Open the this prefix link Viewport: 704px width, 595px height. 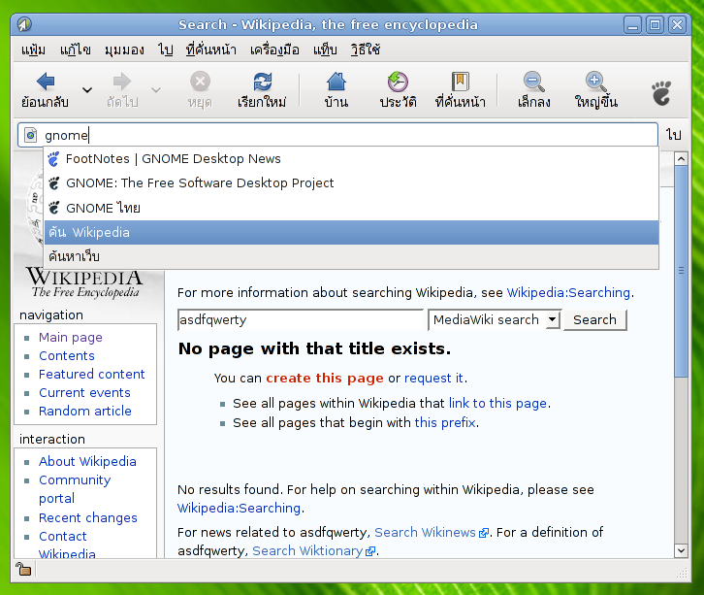coord(445,422)
